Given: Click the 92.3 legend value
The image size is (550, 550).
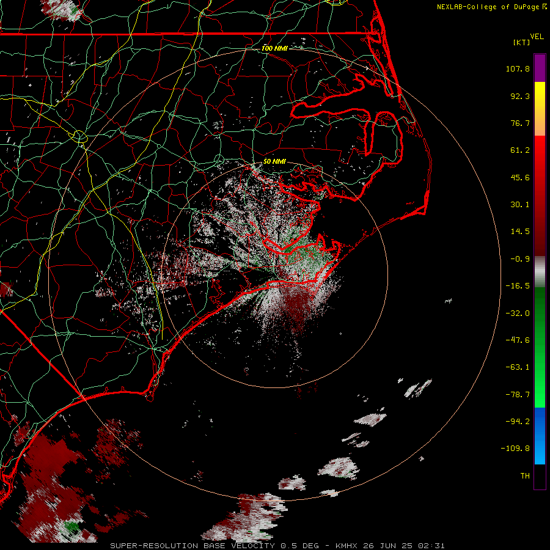Looking at the screenshot, I should coord(520,96).
